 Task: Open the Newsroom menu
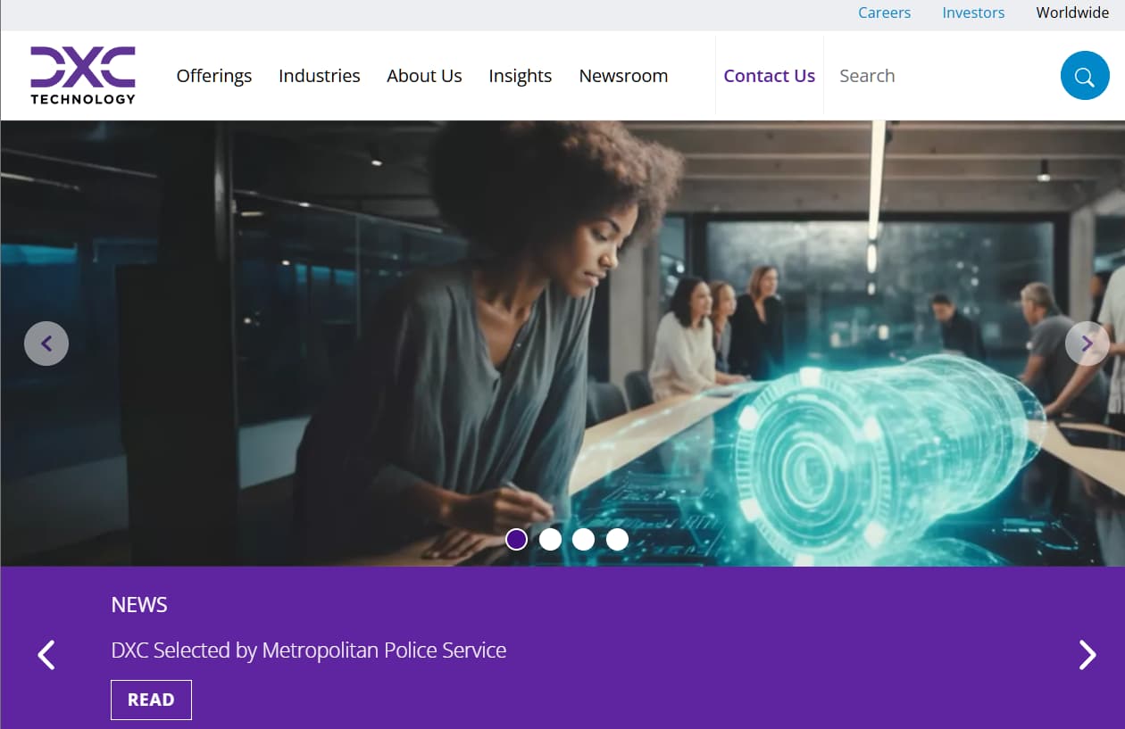623,76
